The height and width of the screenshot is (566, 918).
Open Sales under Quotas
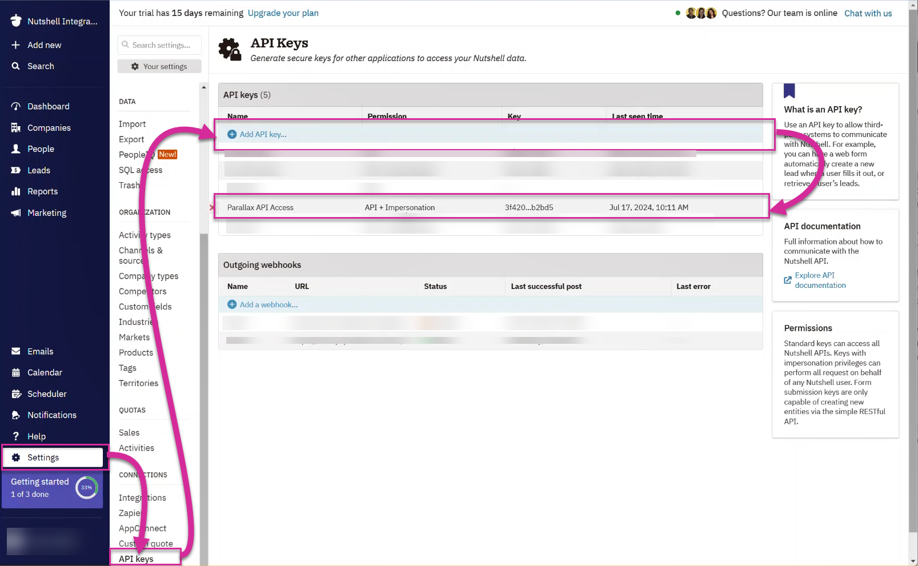(129, 433)
